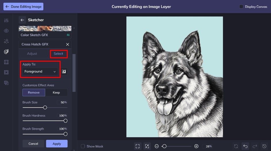Click the redo arrow icon
The height and width of the screenshot is (151, 271).
[255, 146]
